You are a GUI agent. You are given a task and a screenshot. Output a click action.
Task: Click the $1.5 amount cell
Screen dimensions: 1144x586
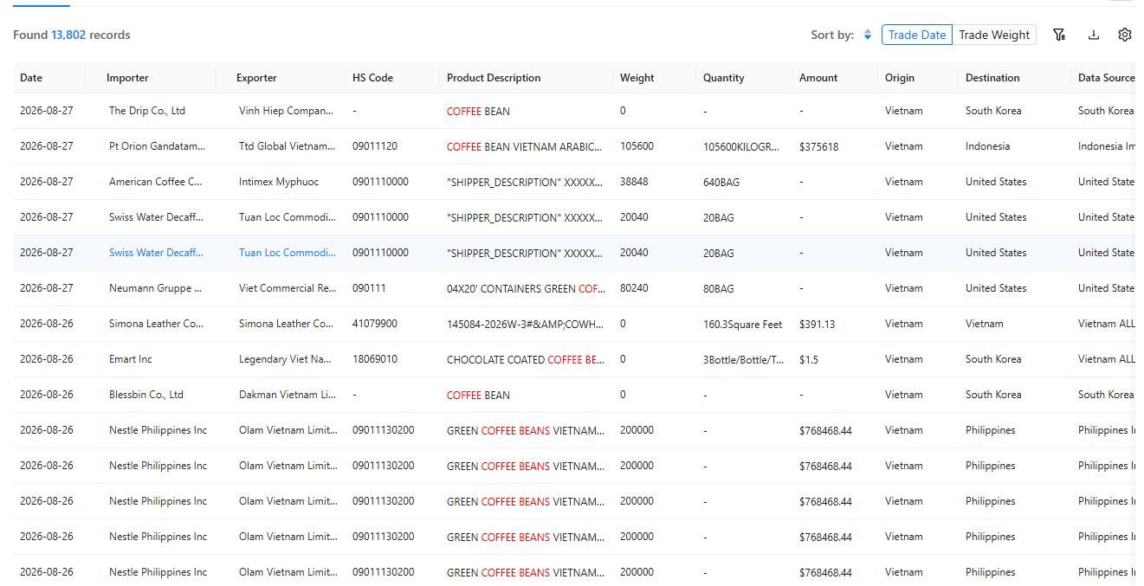[x=809, y=360]
